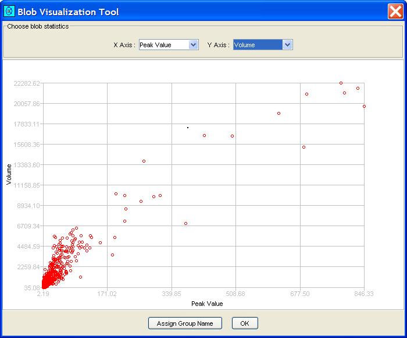
Task: Click the vertical Volume axis label
Action: click(x=9, y=175)
